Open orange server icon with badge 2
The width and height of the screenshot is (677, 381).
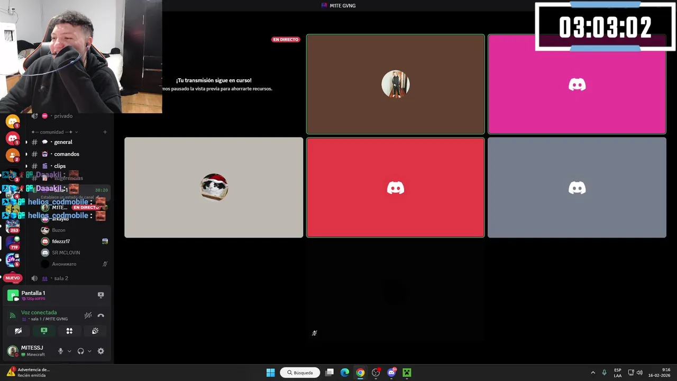12,156
